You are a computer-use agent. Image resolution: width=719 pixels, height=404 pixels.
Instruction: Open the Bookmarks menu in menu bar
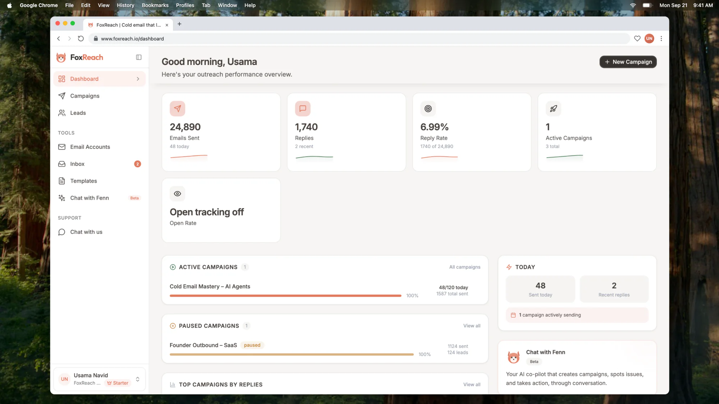(x=155, y=5)
